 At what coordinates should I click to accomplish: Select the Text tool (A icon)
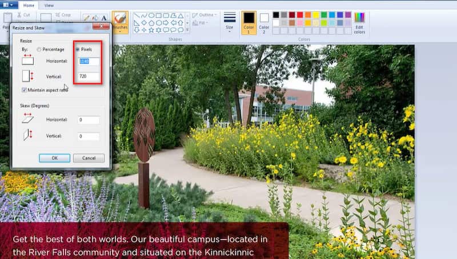point(104,18)
